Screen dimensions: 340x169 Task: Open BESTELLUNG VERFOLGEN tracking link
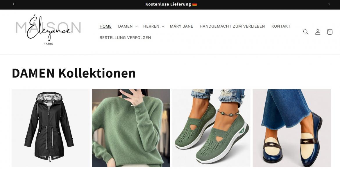[125, 38]
